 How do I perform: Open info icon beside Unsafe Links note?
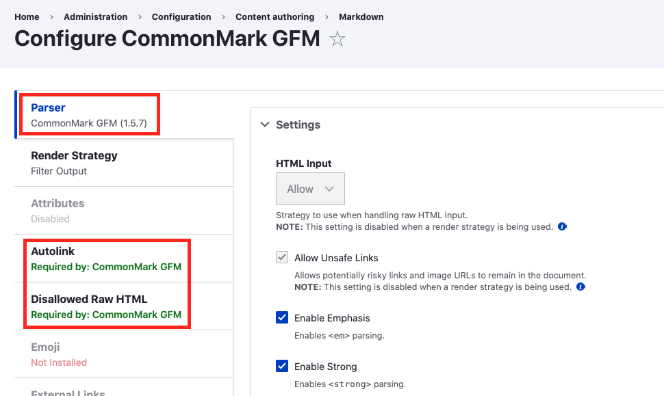click(580, 287)
